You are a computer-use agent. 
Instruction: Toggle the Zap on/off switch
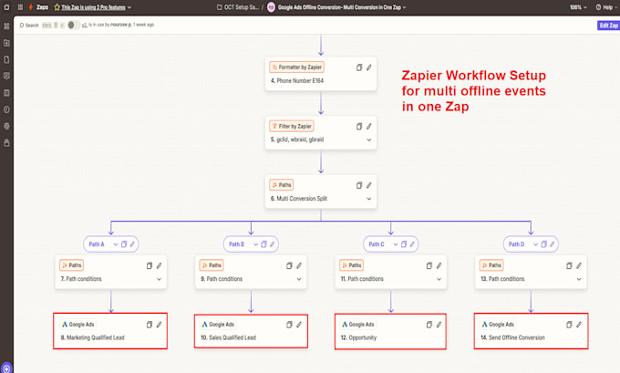click(x=73, y=25)
